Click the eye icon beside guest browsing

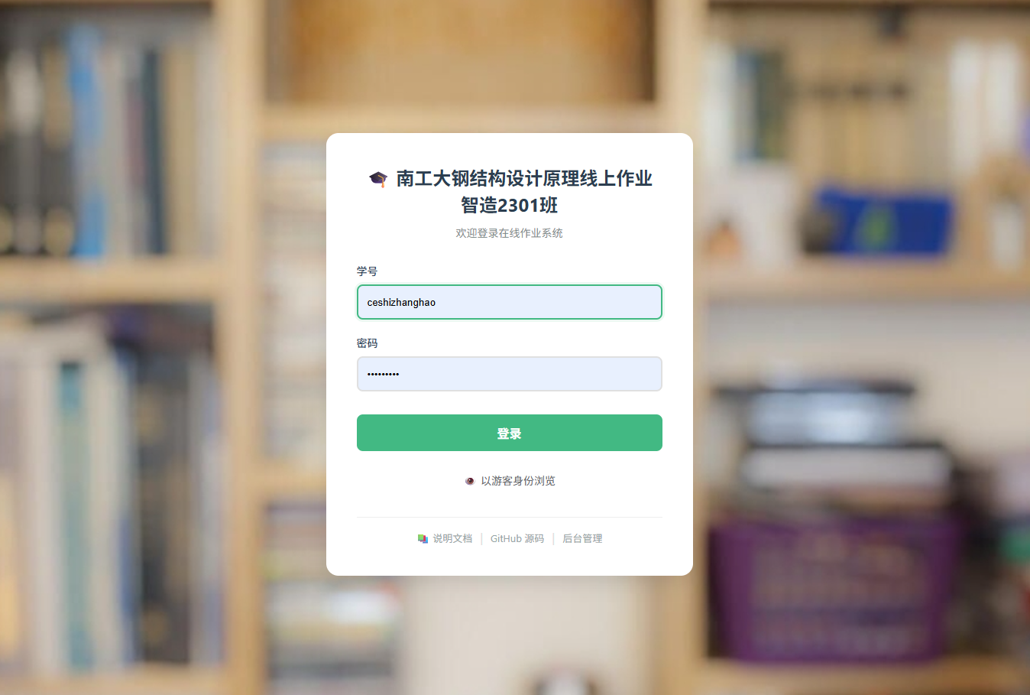coord(470,481)
